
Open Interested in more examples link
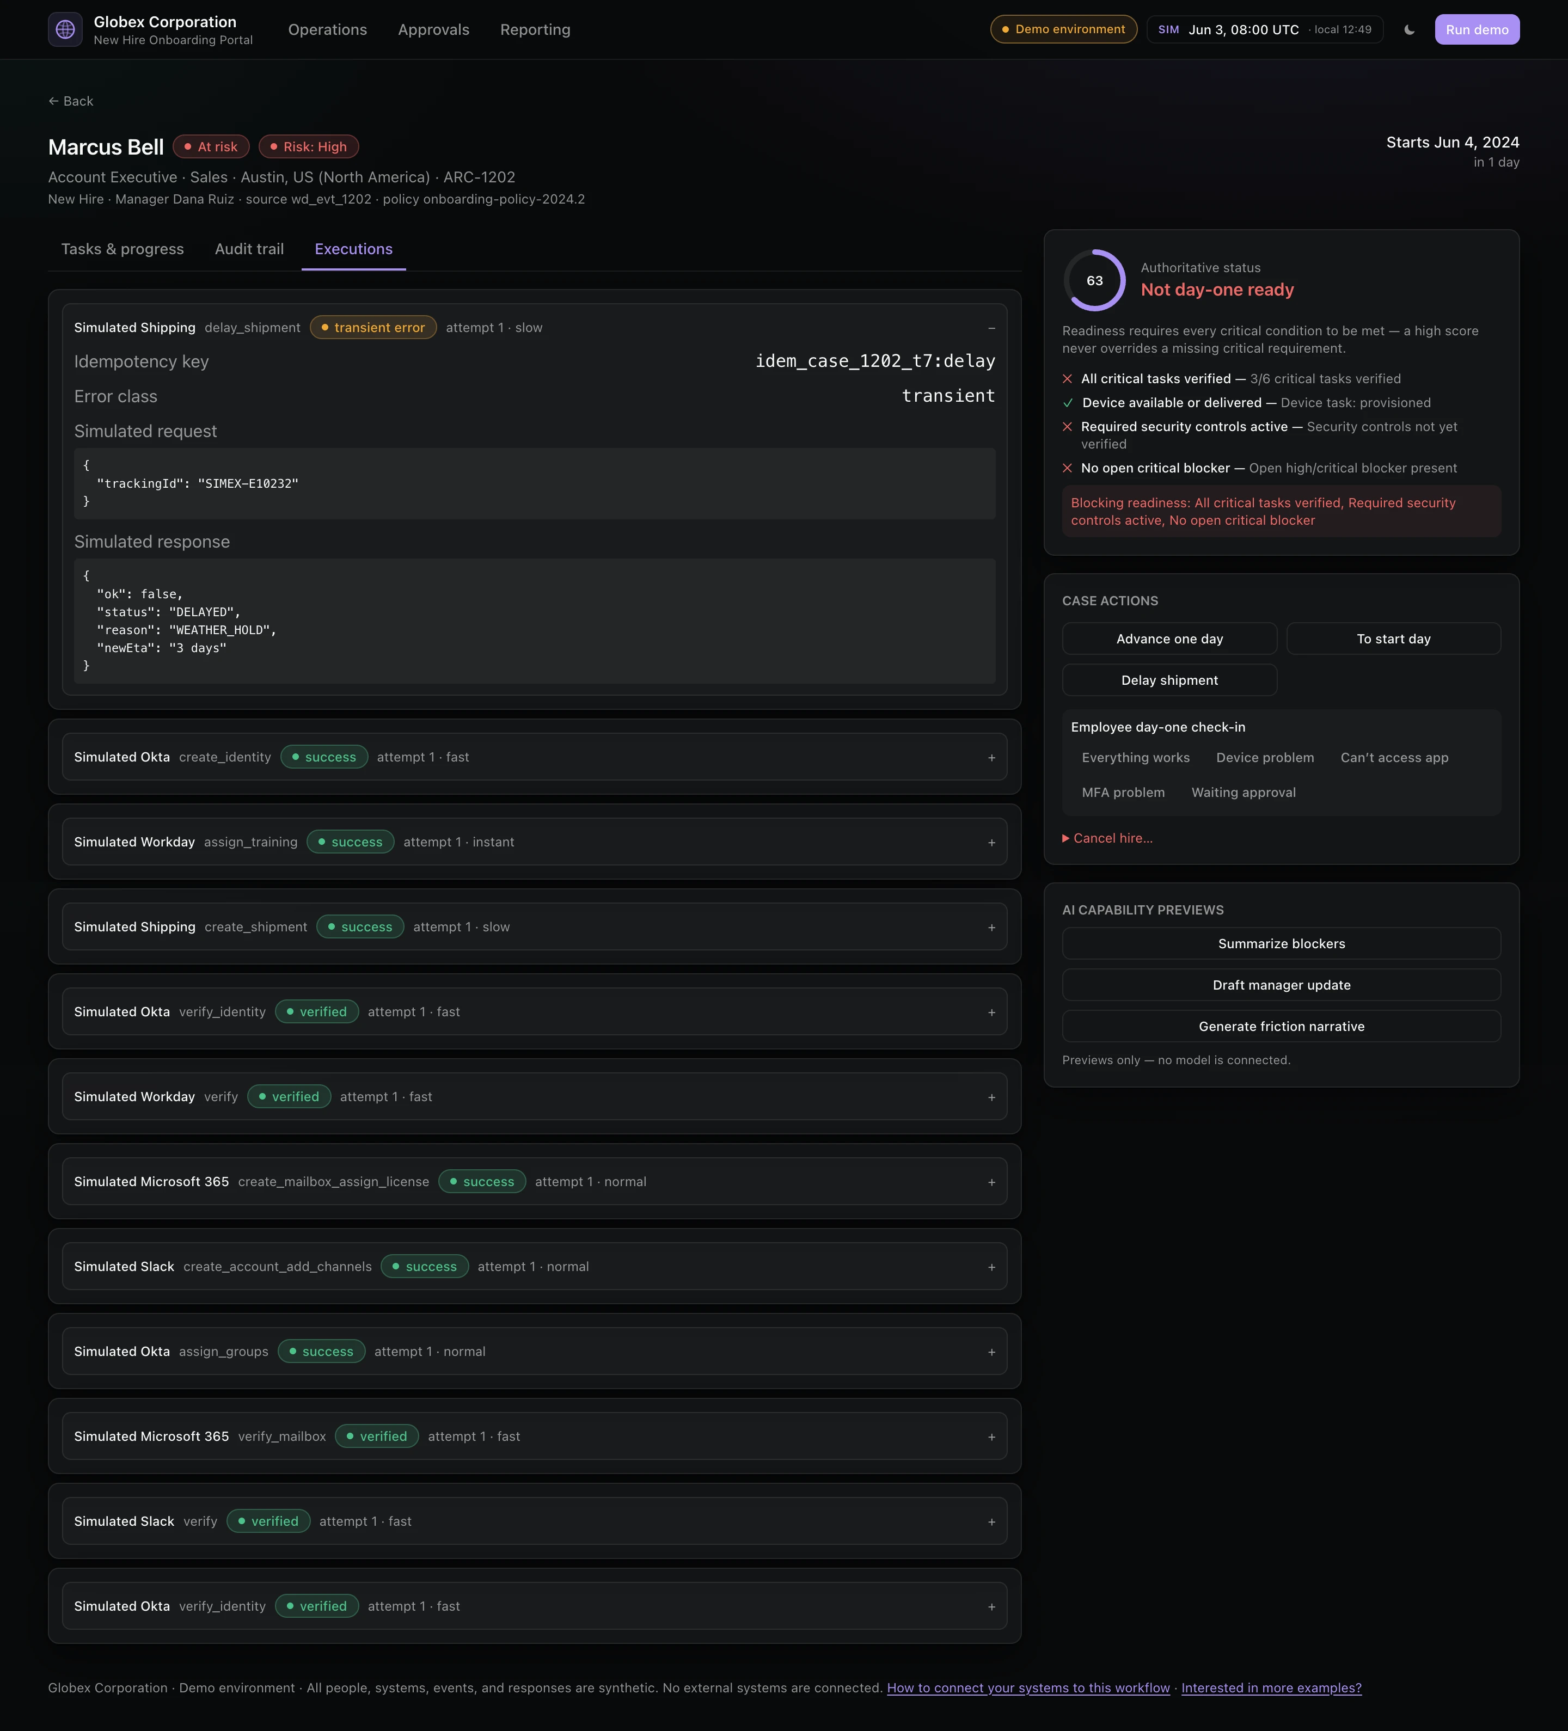pyautogui.click(x=1271, y=1688)
